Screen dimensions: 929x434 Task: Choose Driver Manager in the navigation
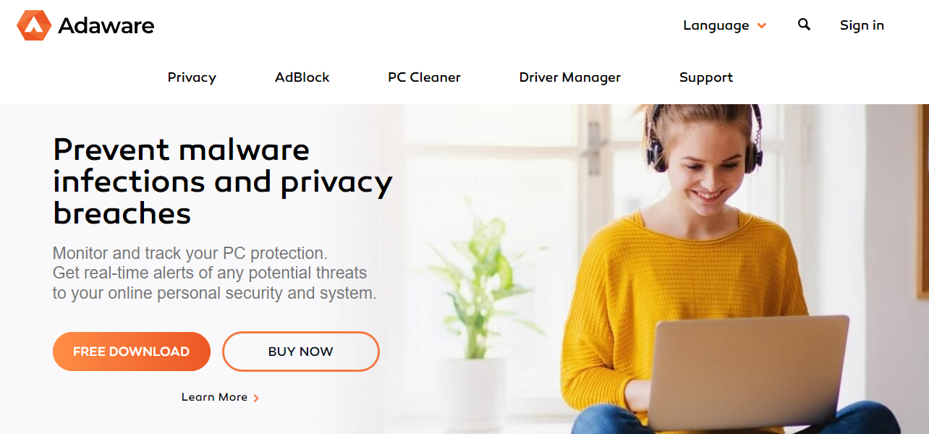click(x=570, y=77)
